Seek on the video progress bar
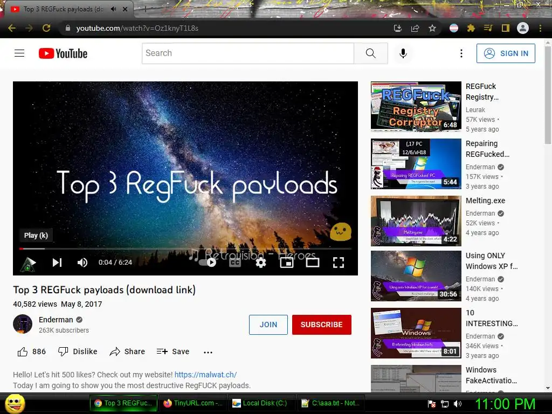Viewport: 552px width, 414px height. click(185, 249)
